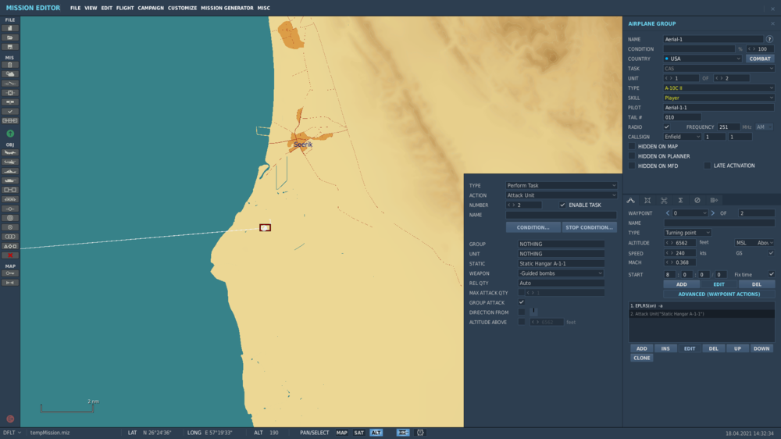This screenshot has width=781, height=439.
Task: Open the CAMPAIGN menu
Action: click(151, 8)
